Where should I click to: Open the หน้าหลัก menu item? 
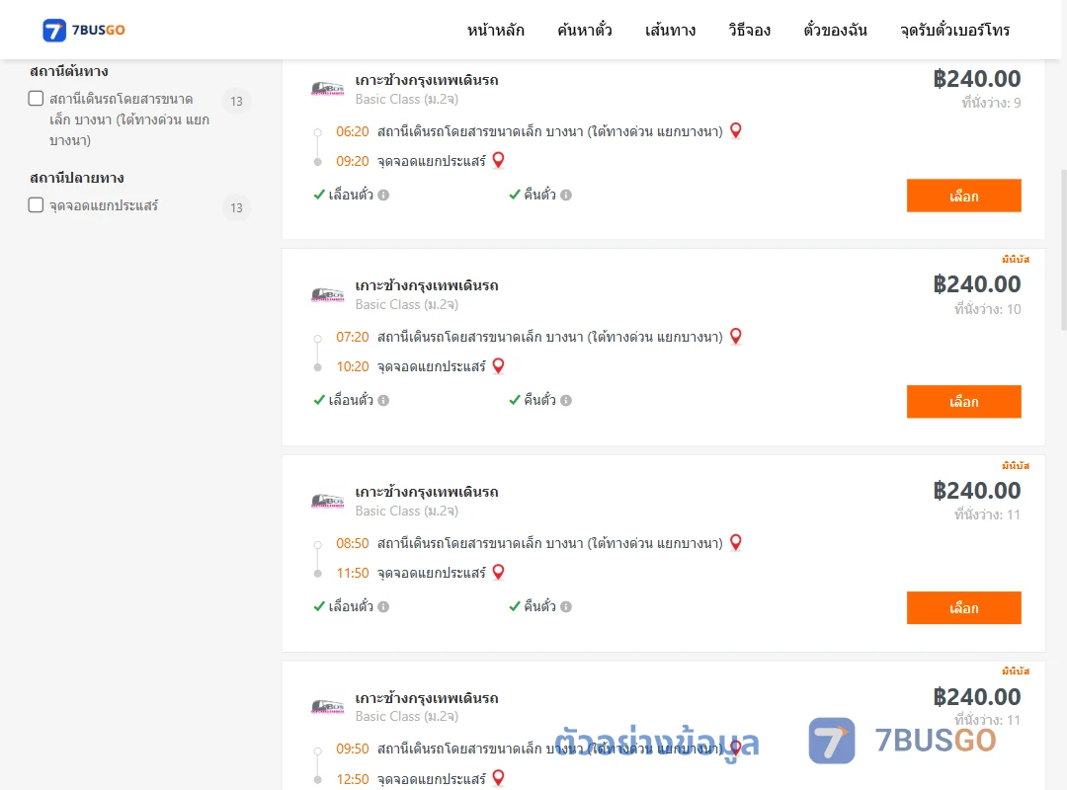(495, 30)
